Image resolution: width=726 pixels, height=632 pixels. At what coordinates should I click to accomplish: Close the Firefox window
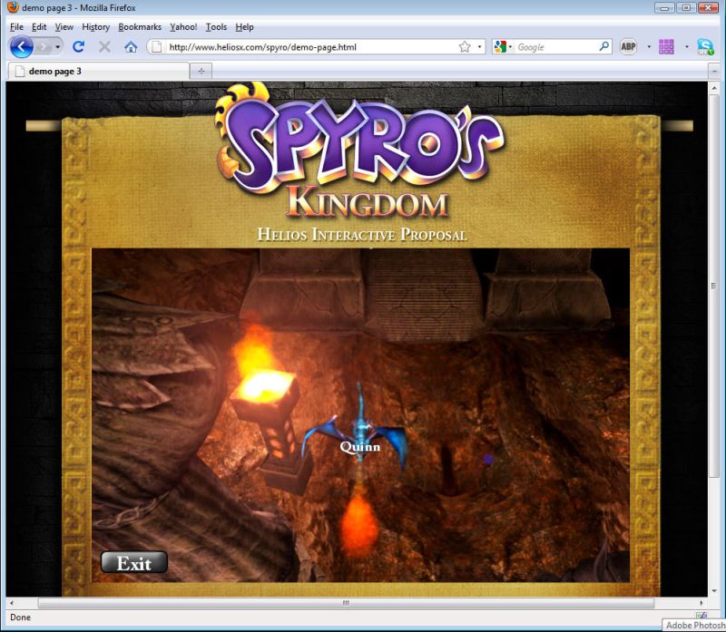(x=708, y=8)
